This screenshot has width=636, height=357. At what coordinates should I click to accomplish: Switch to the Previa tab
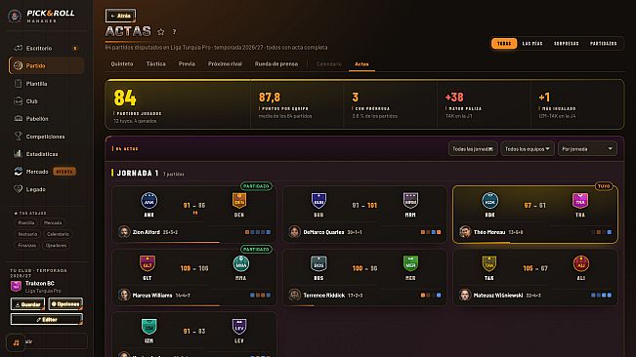187,64
